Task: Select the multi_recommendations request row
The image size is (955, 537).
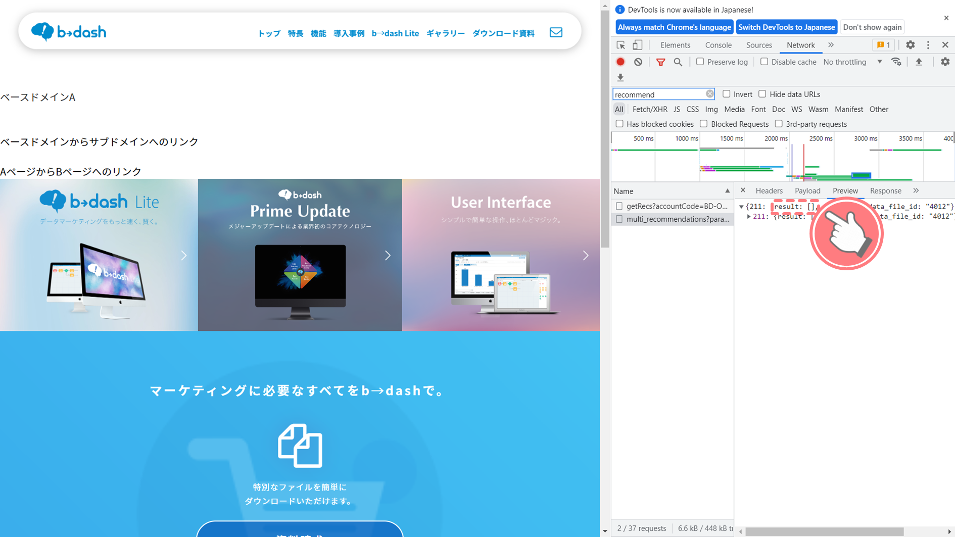Action: coord(673,219)
